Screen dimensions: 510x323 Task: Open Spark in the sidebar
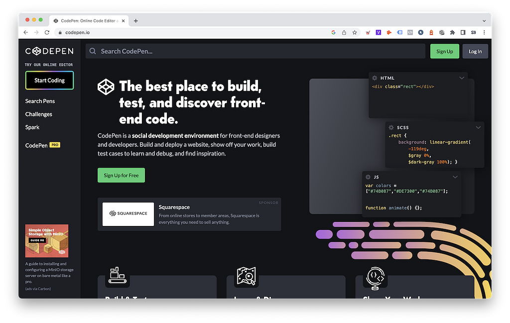[x=32, y=127]
